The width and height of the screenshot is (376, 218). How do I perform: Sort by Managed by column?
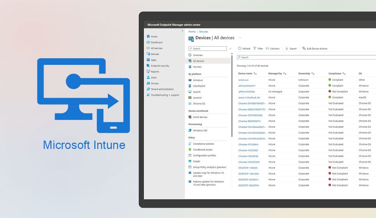coord(277,74)
